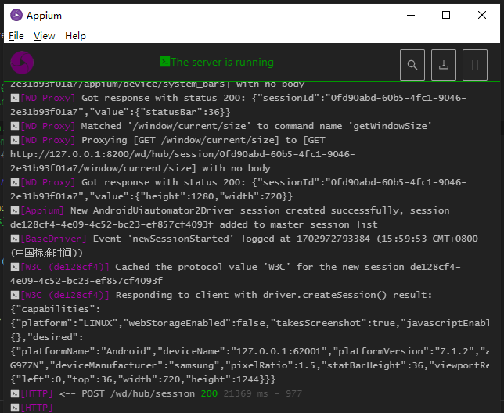Click the terminal icon before the [BaseDriver] tag
The height and width of the screenshot is (413, 504).
(x=15, y=239)
